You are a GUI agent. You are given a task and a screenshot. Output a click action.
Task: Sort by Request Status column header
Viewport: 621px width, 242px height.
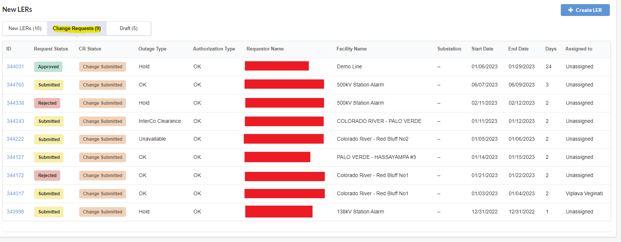pyautogui.click(x=51, y=49)
